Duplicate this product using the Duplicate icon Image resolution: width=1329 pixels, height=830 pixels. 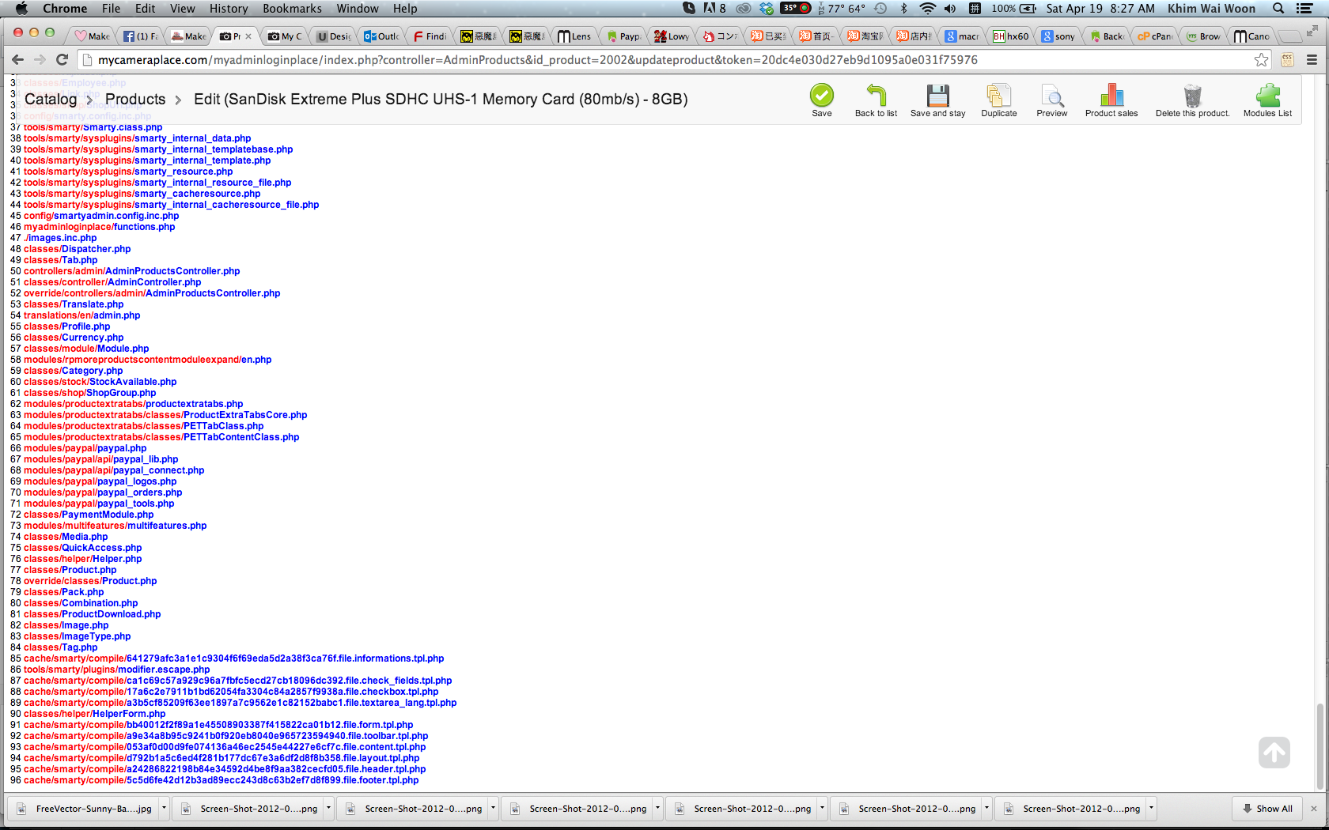[x=998, y=96]
